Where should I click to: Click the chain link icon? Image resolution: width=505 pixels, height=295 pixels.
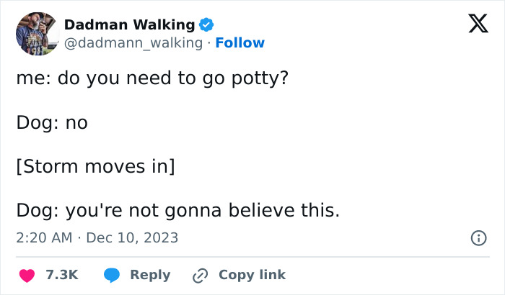(201, 275)
